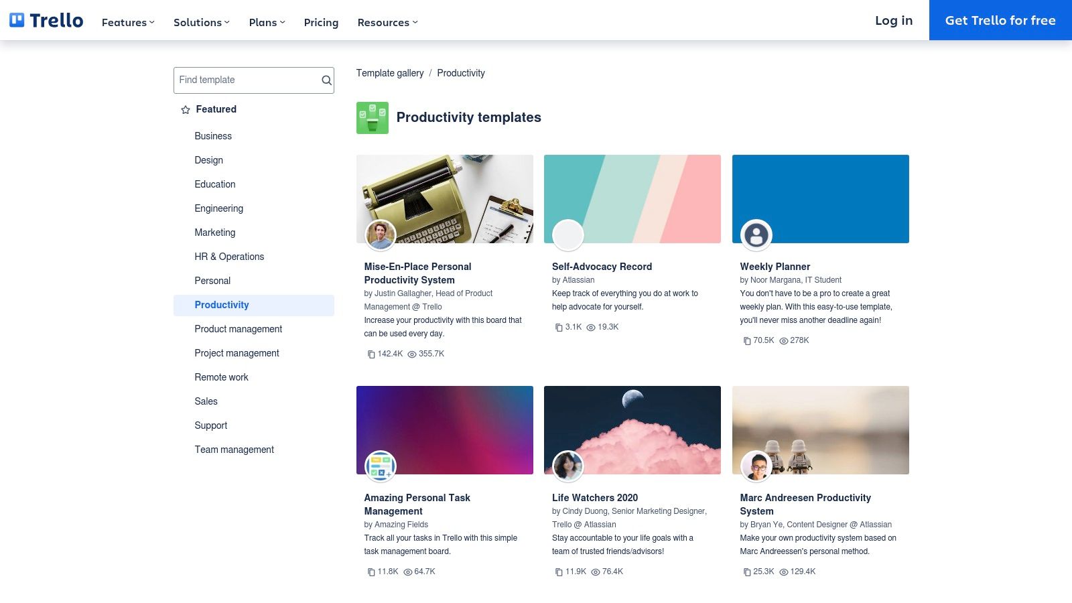Open the Team management category

[234, 450]
